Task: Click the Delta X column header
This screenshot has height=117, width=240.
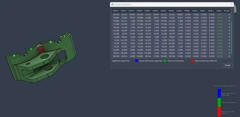Action: 195,11
